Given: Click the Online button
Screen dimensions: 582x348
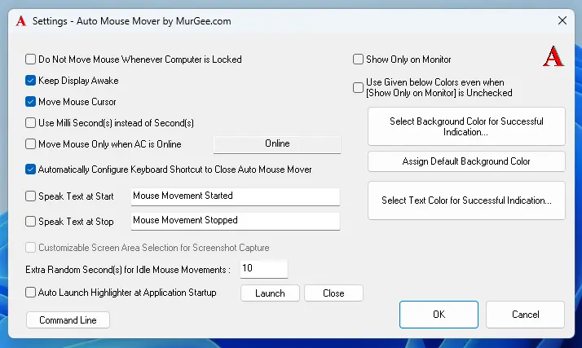Looking at the screenshot, I should 277,144.
